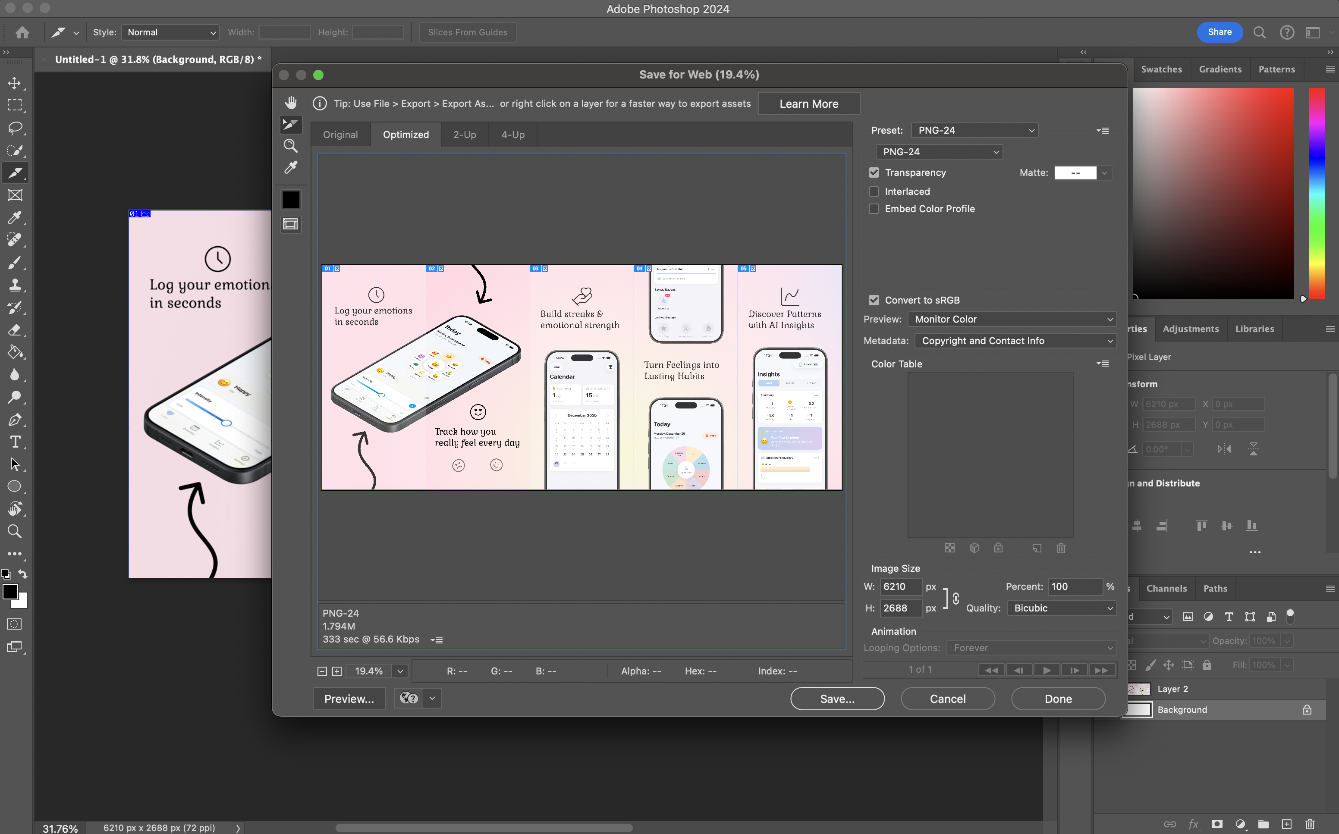The image size is (1339, 834).
Task: Select the Slice Select tool in the dialog
Action: [x=291, y=124]
